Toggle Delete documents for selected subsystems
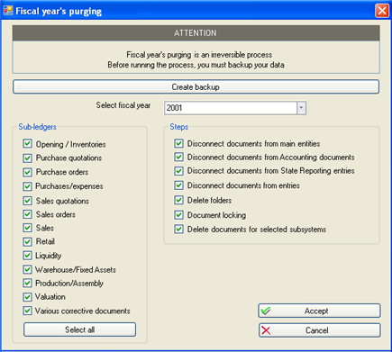Viewport: 392px width, 352px height. click(x=179, y=230)
